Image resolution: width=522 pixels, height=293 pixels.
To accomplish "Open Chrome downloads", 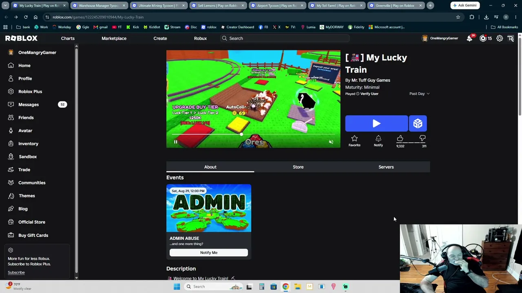I will point(486,17).
